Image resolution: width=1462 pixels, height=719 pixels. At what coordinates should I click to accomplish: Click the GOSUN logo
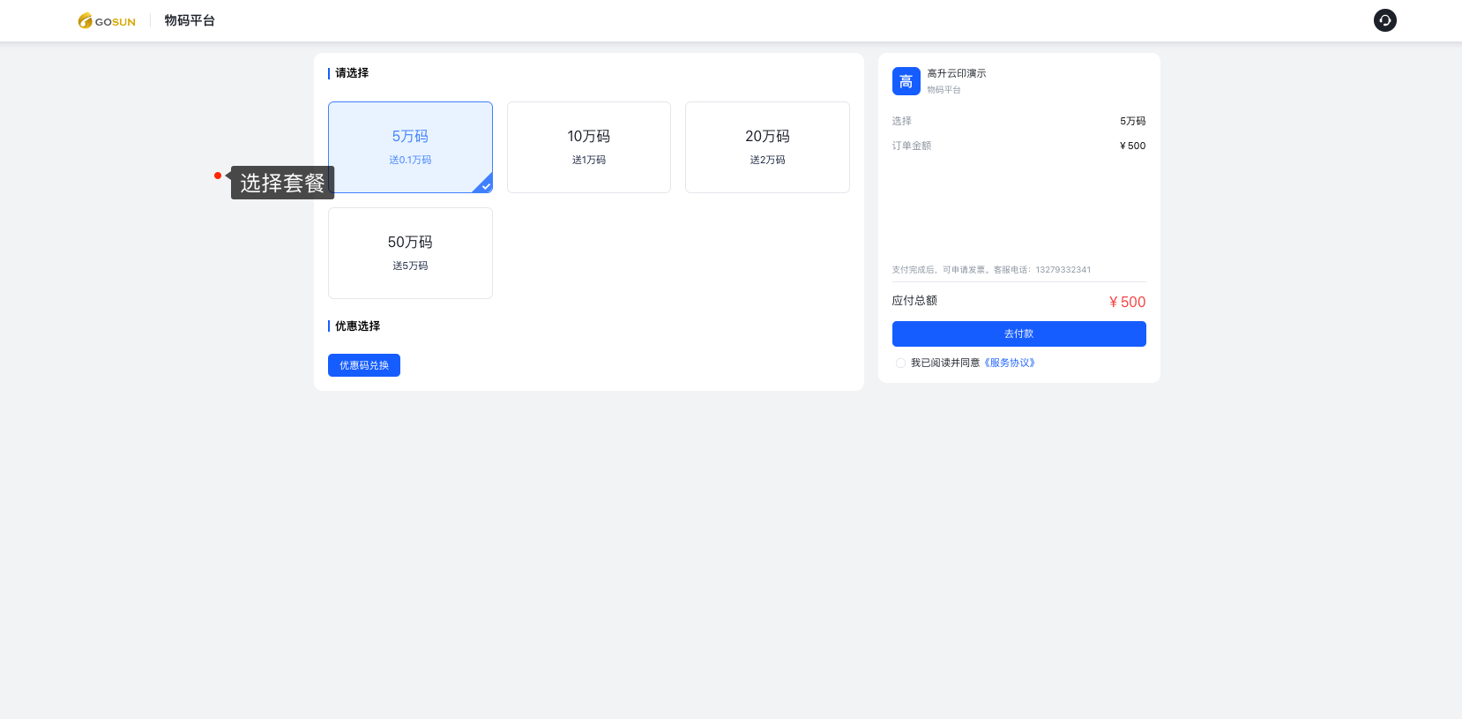tap(107, 21)
